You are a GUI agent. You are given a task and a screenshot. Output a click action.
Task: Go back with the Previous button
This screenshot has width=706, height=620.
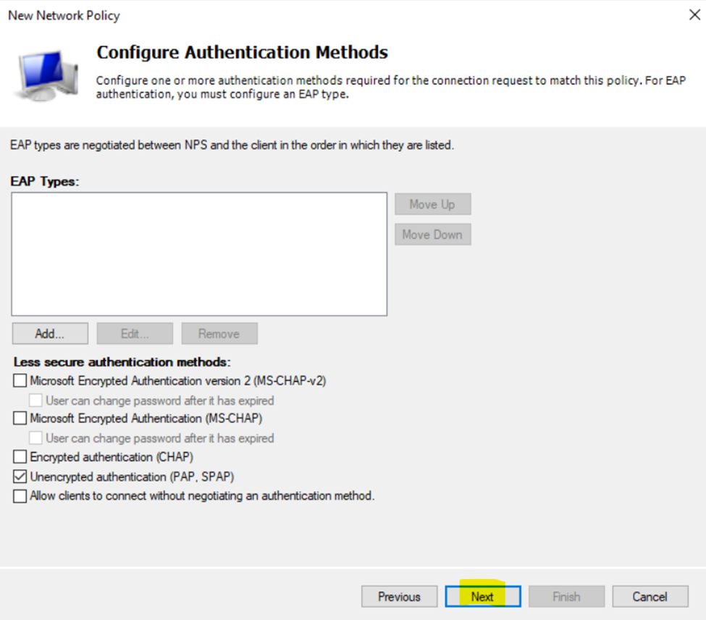(399, 597)
